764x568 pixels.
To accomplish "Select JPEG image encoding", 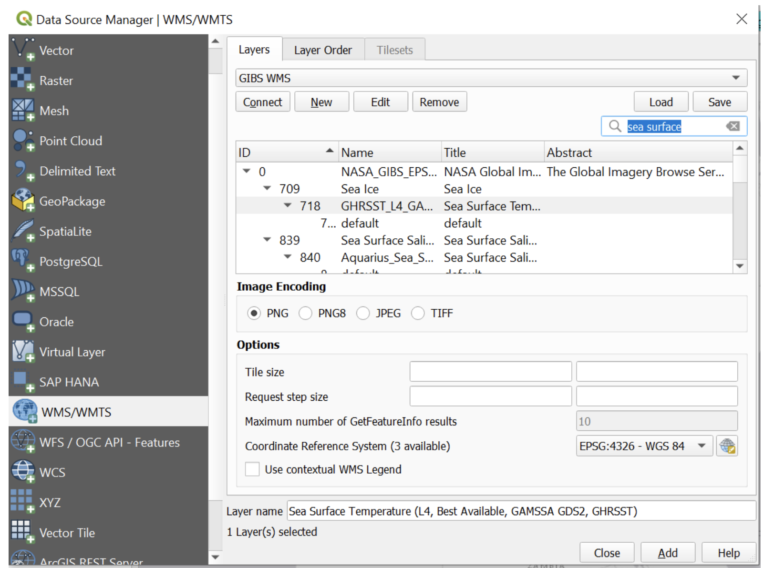I will [363, 313].
